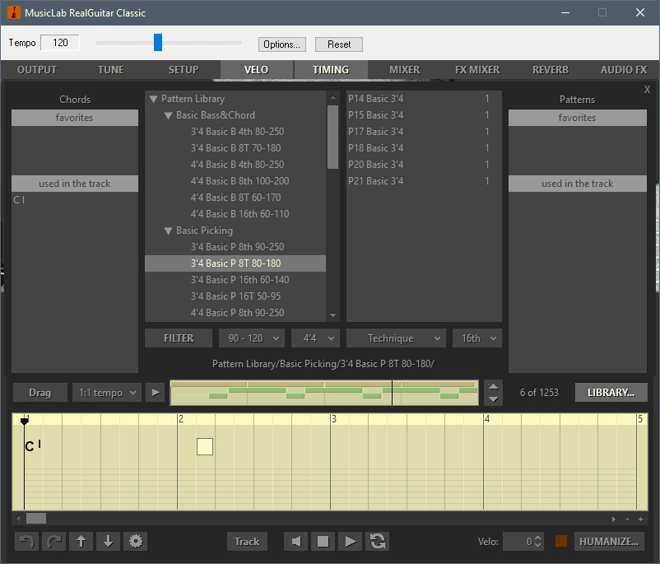Click the Velo value field
Screen dimensions: 660x564
518,541
